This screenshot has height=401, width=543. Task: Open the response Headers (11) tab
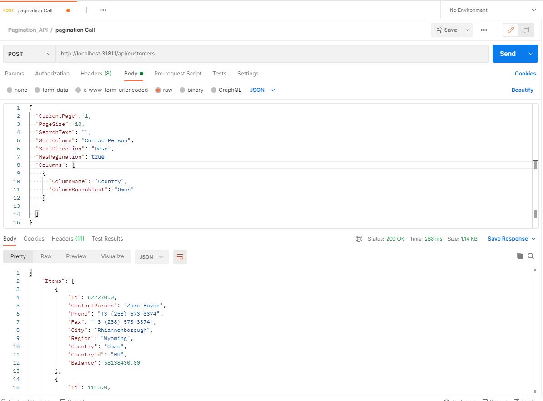[68, 239]
